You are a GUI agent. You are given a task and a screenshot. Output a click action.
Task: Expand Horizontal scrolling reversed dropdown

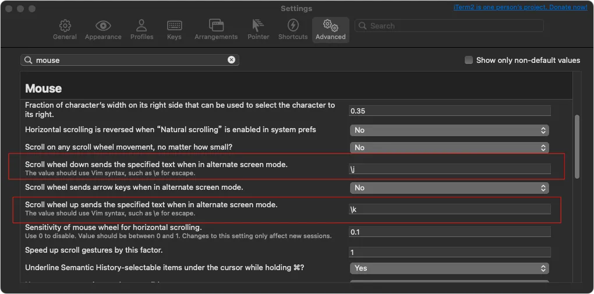(x=450, y=130)
